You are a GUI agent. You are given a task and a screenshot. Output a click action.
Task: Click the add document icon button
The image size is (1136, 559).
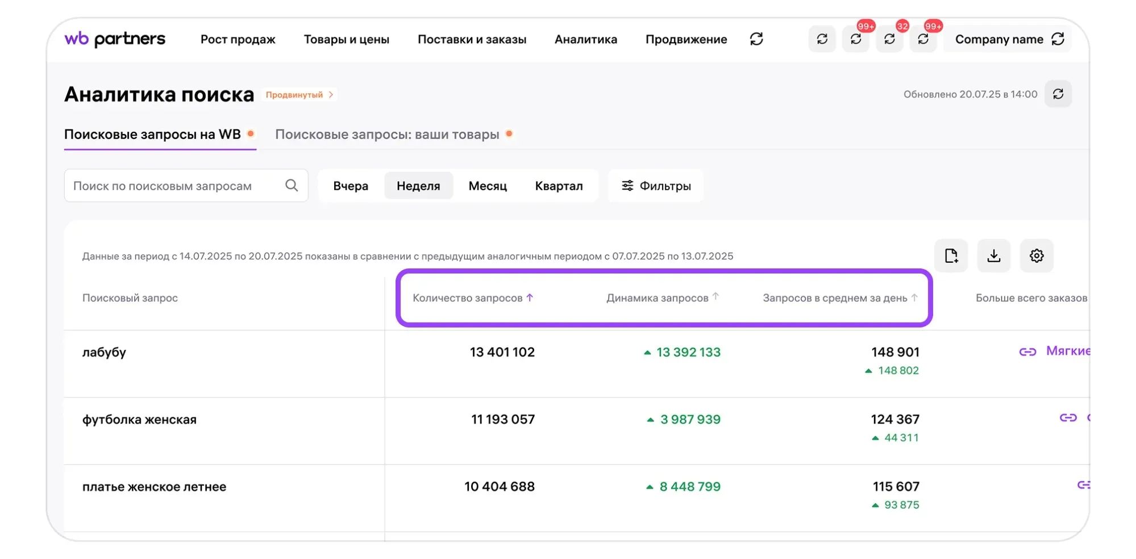951,256
